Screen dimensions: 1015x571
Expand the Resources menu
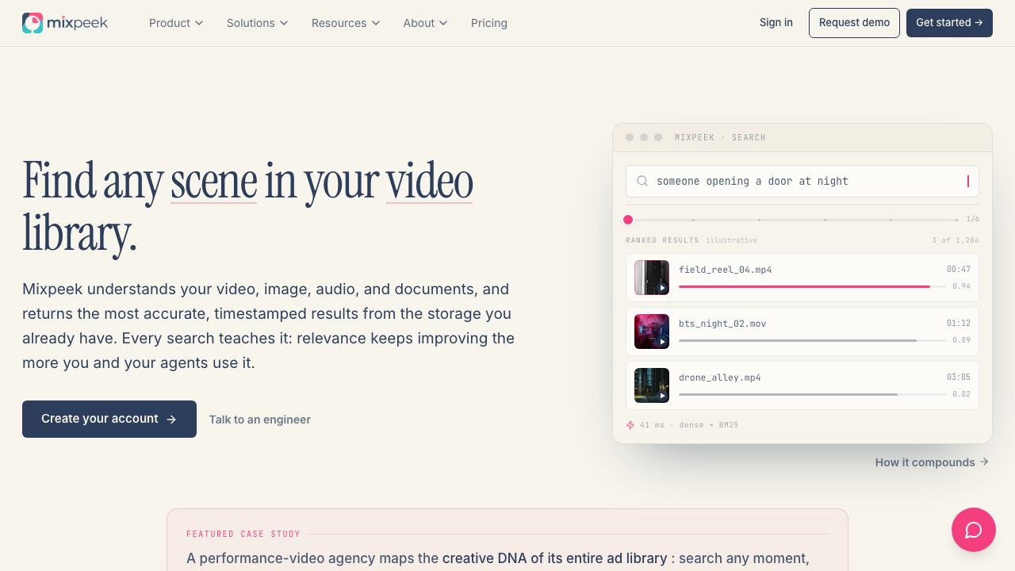[346, 23]
